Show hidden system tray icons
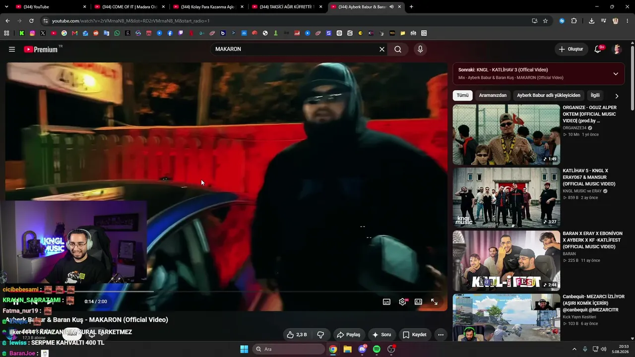Viewport: 635px width, 357px height. [x=574, y=349]
